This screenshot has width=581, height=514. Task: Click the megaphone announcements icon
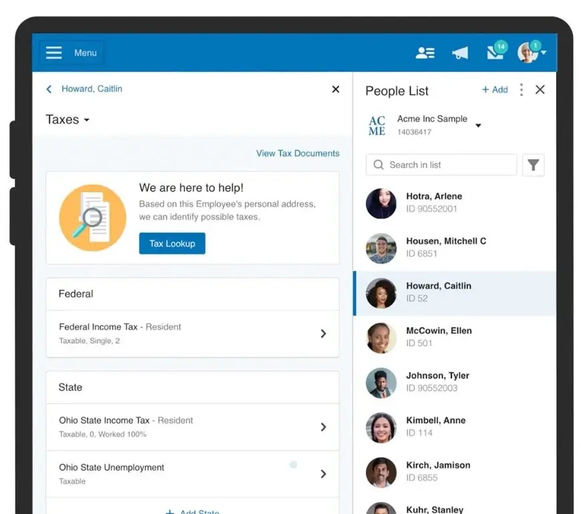click(x=460, y=52)
